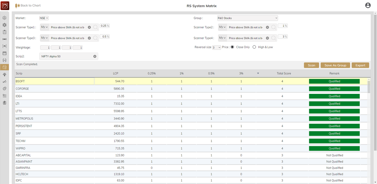The height and width of the screenshot is (184, 377).
Task: Select the ASIANPAINT scrip row
Action: click(191, 162)
